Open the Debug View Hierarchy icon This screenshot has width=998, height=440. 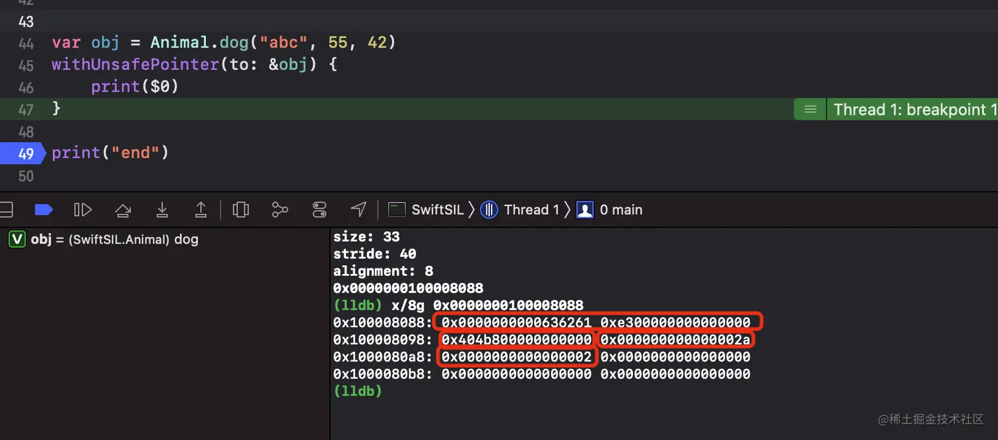tap(241, 210)
